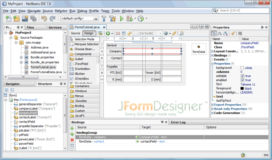Switch to Design view button
Screen dimensions: 272x160
pyautogui.click(x=89, y=33)
